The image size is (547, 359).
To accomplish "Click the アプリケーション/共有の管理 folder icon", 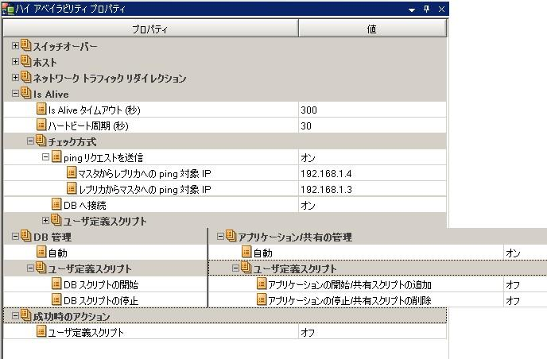I will tap(231, 236).
